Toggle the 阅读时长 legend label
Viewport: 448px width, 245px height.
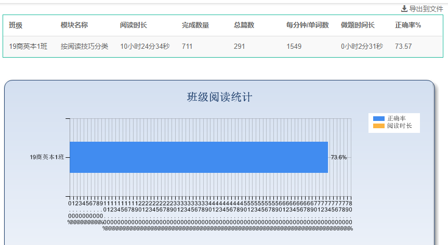click(400, 126)
